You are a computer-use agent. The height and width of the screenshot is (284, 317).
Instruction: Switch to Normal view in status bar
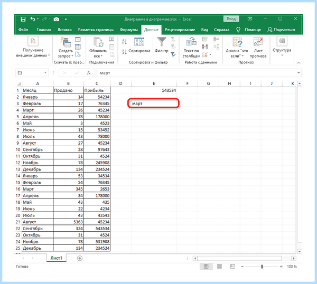coord(206,267)
